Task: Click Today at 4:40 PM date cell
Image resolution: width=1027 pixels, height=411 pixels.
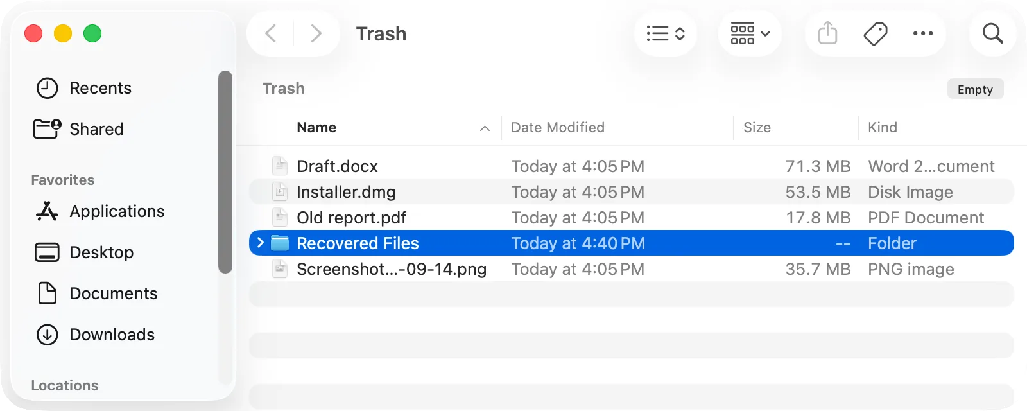Action: point(578,243)
